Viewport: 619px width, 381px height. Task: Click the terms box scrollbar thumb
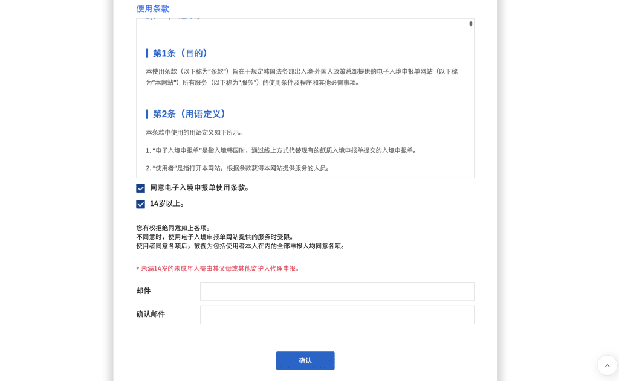click(x=470, y=24)
